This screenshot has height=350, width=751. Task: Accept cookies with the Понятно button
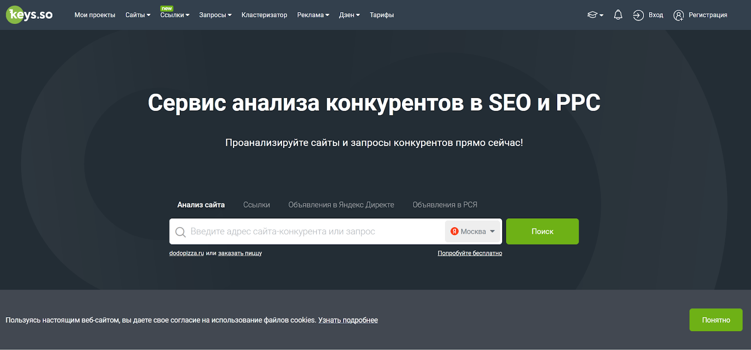[x=715, y=320]
